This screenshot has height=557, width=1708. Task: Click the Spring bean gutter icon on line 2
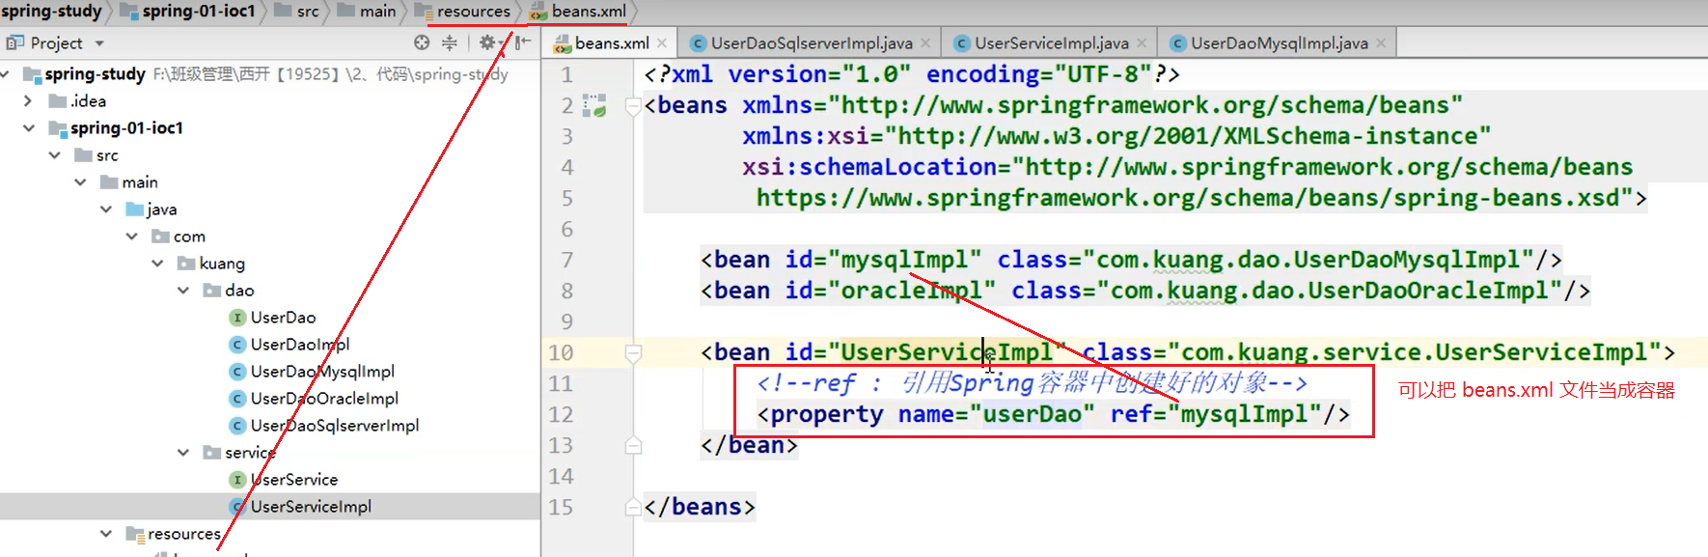(x=594, y=105)
